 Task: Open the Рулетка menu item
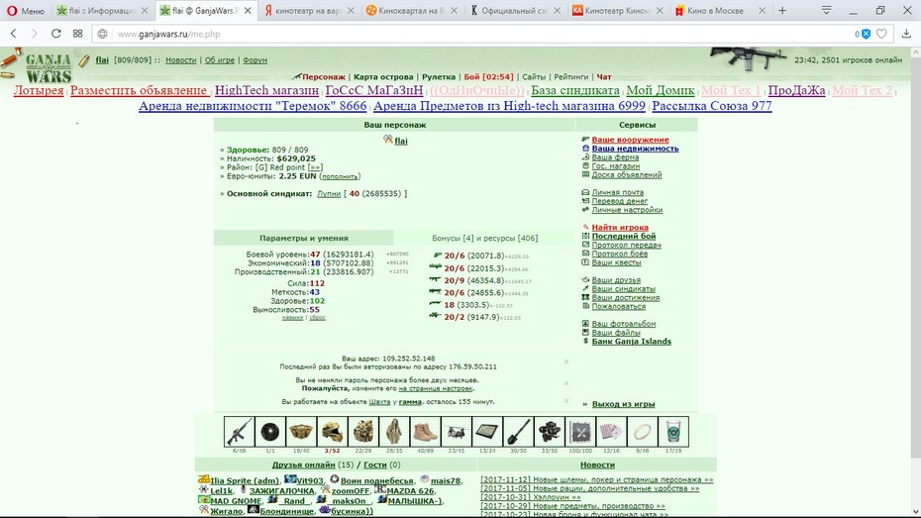[x=439, y=77]
